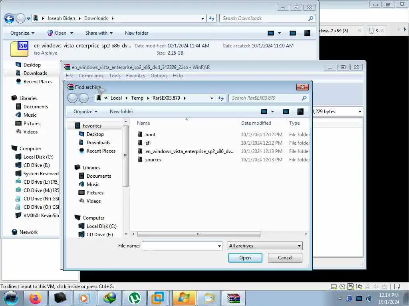The width and height of the screenshot is (409, 306).
Task: Click back button in Find archive dialog
Action: [73, 98]
